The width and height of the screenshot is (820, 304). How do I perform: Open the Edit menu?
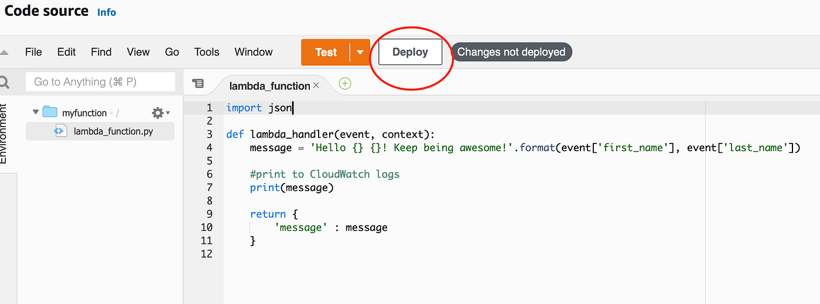click(x=66, y=52)
